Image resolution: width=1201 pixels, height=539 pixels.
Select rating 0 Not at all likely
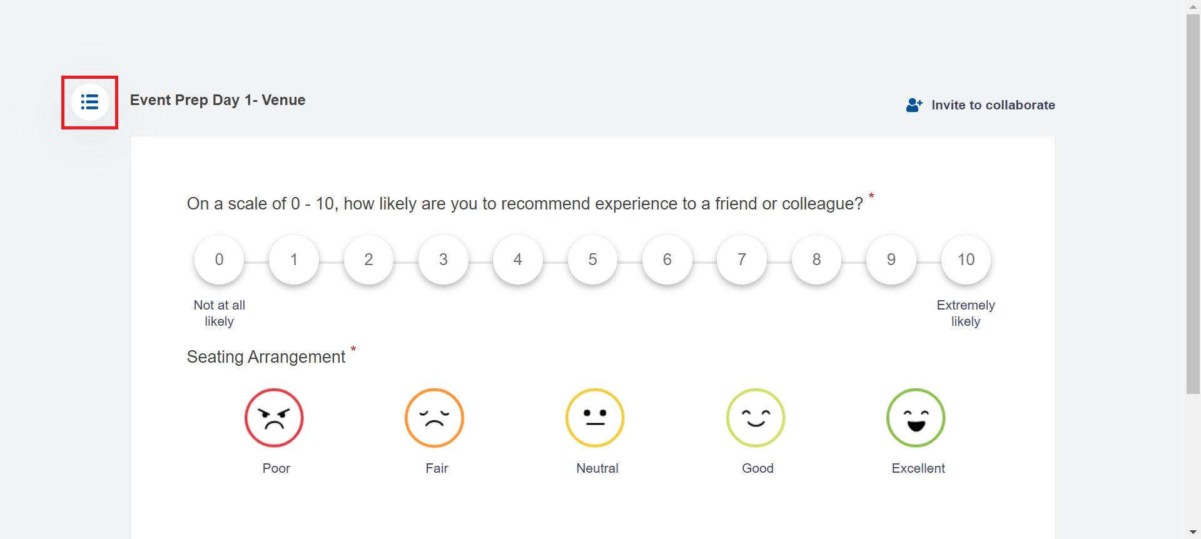pos(219,259)
